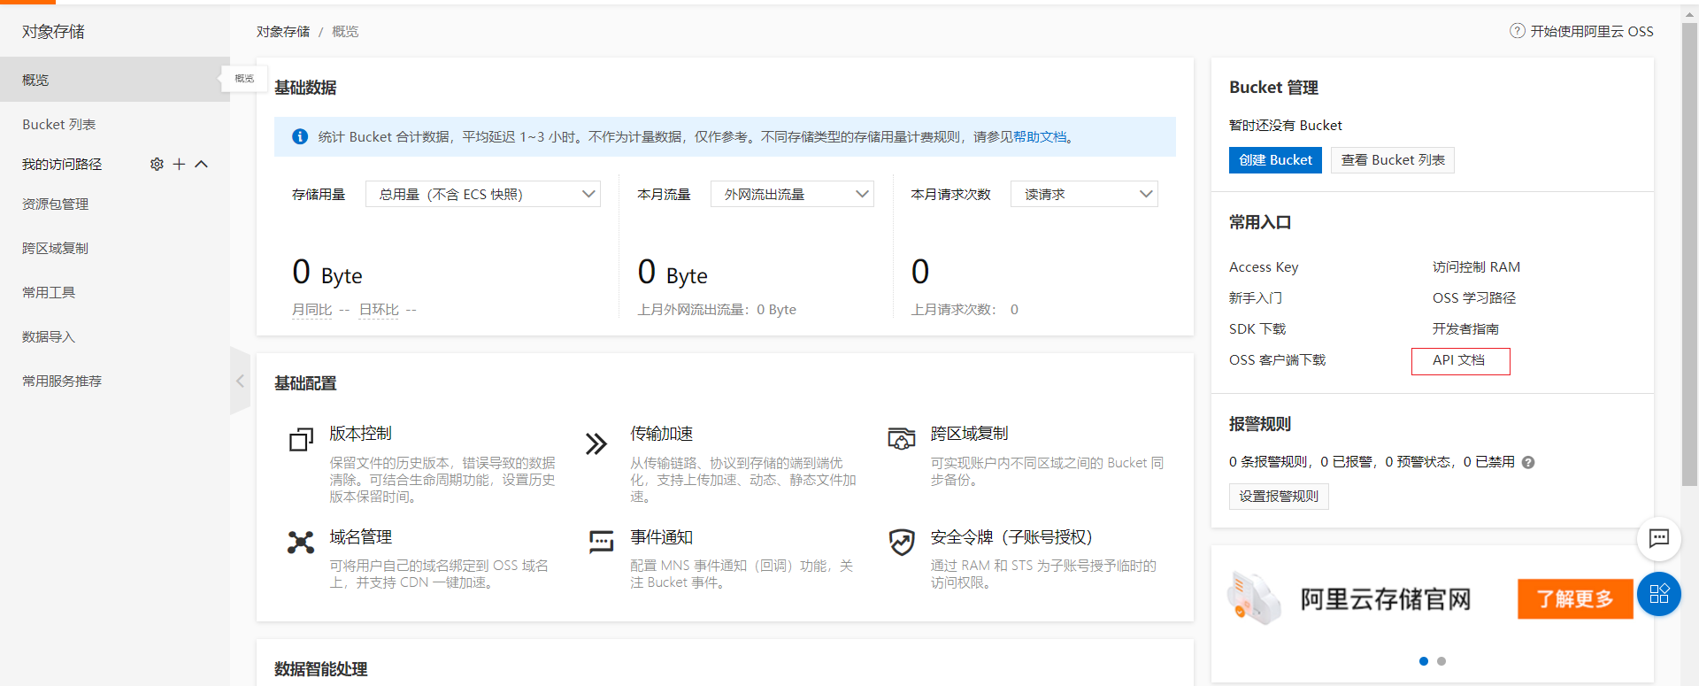The height and width of the screenshot is (686, 1699).
Task: Select 概览 in sidebar
Action: tap(115, 80)
